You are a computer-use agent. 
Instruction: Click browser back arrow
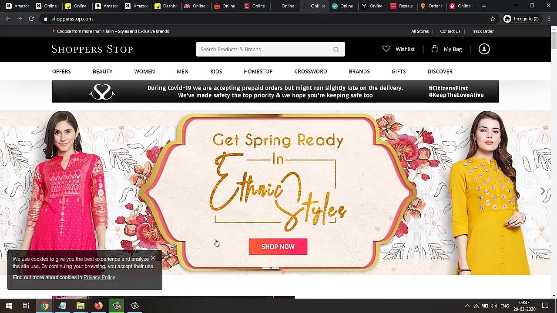pos(8,19)
